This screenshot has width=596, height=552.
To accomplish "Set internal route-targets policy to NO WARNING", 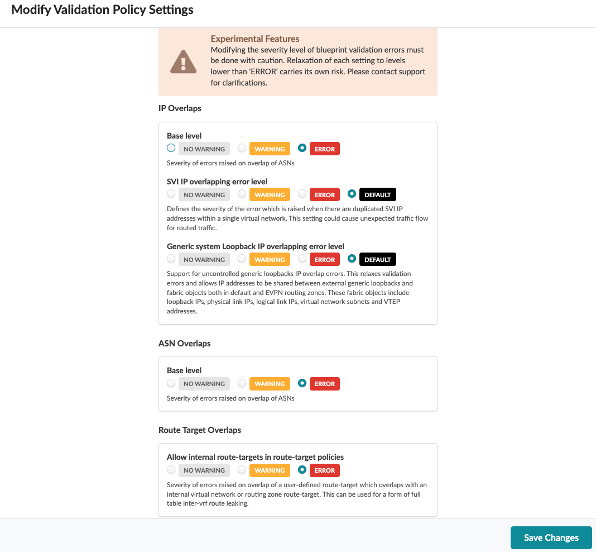I will (171, 470).
